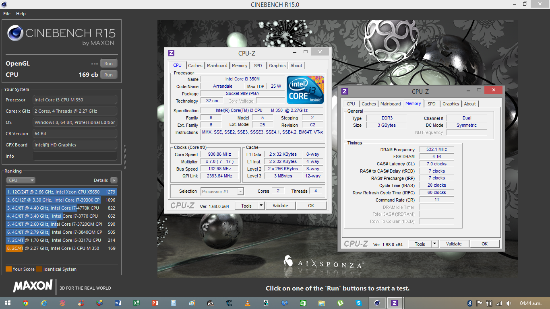Open SPD tab in the CPU-Z CPU window
This screenshot has height=309, width=550.
pyautogui.click(x=258, y=66)
